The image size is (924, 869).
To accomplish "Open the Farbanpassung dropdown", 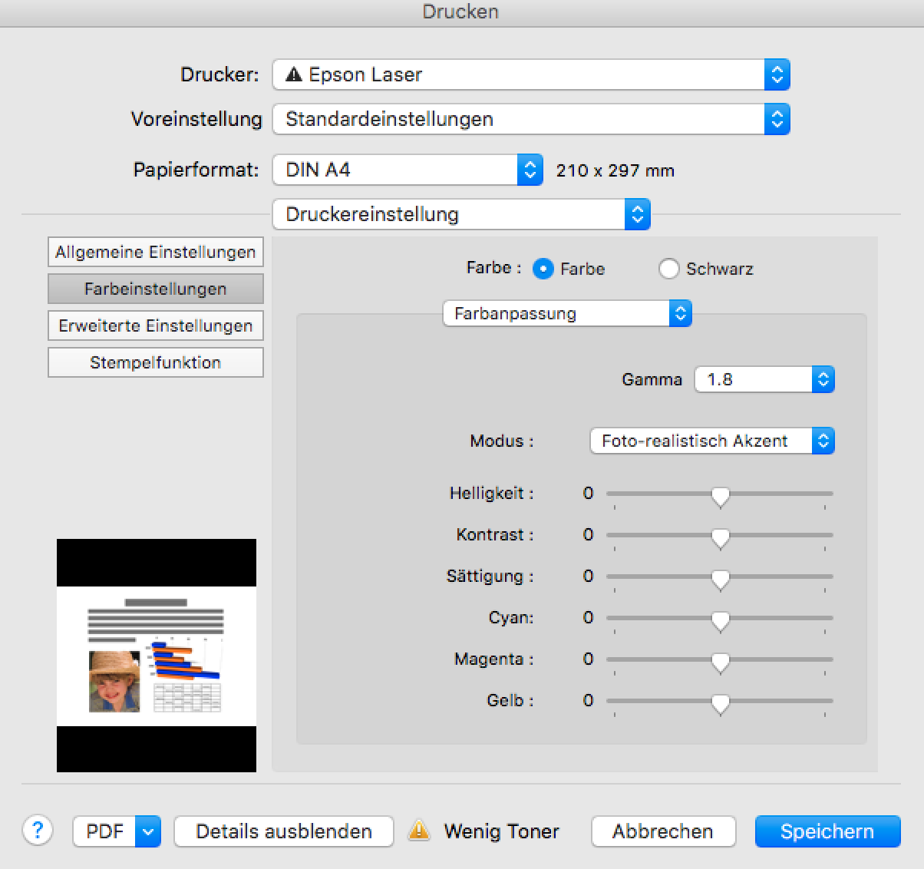I will tap(567, 313).
